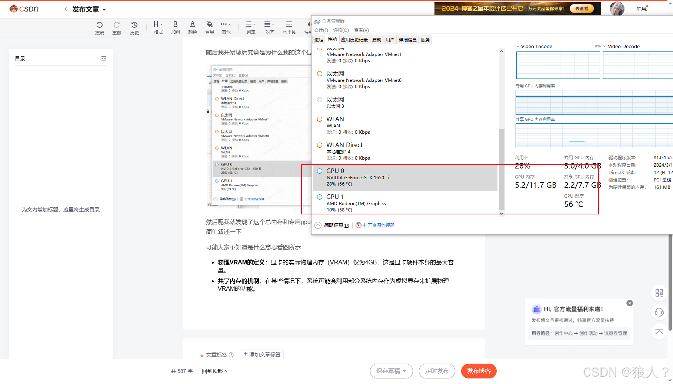Switch to the 详细信息 tab

[407, 40]
